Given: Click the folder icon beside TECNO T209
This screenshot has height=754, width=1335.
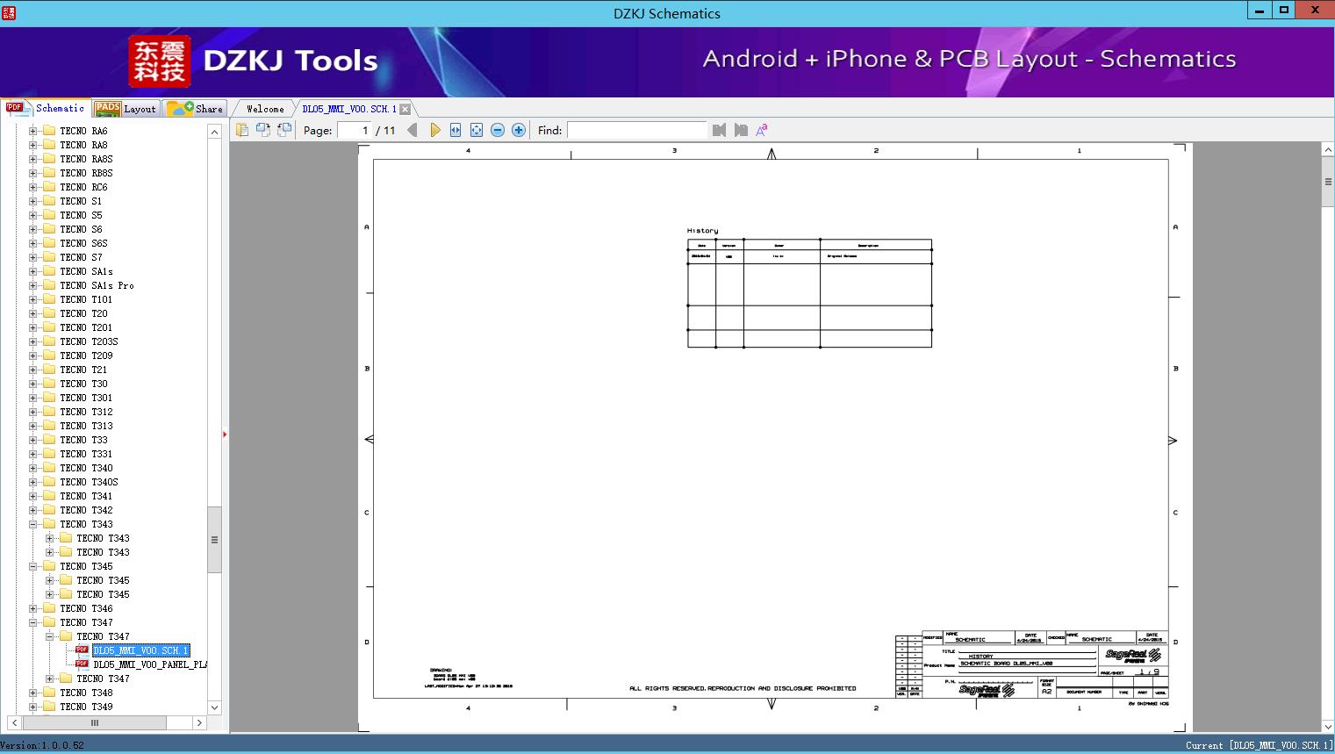Looking at the screenshot, I should click(x=49, y=355).
